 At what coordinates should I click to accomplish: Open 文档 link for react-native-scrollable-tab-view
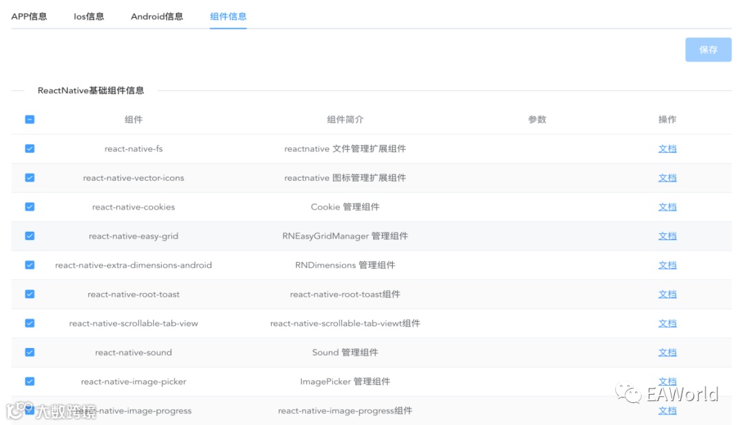[x=667, y=323]
